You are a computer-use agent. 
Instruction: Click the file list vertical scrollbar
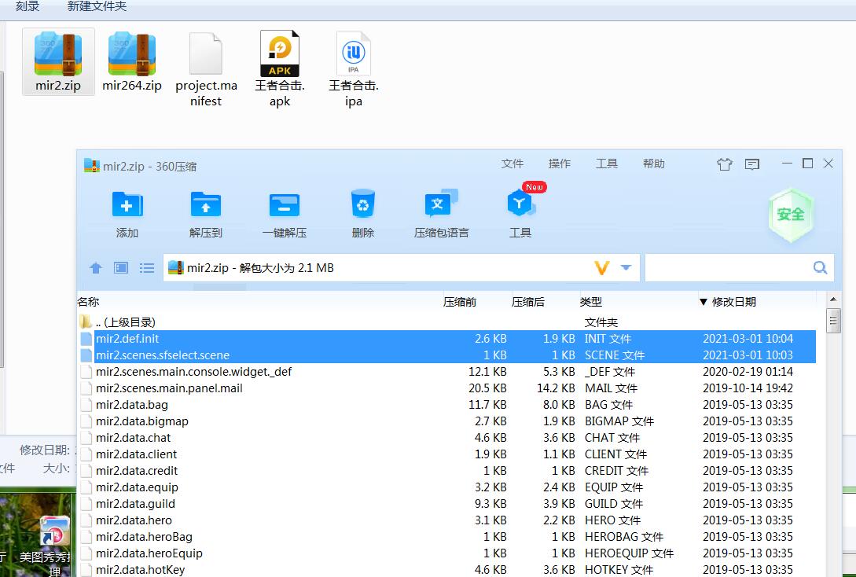coord(833,440)
